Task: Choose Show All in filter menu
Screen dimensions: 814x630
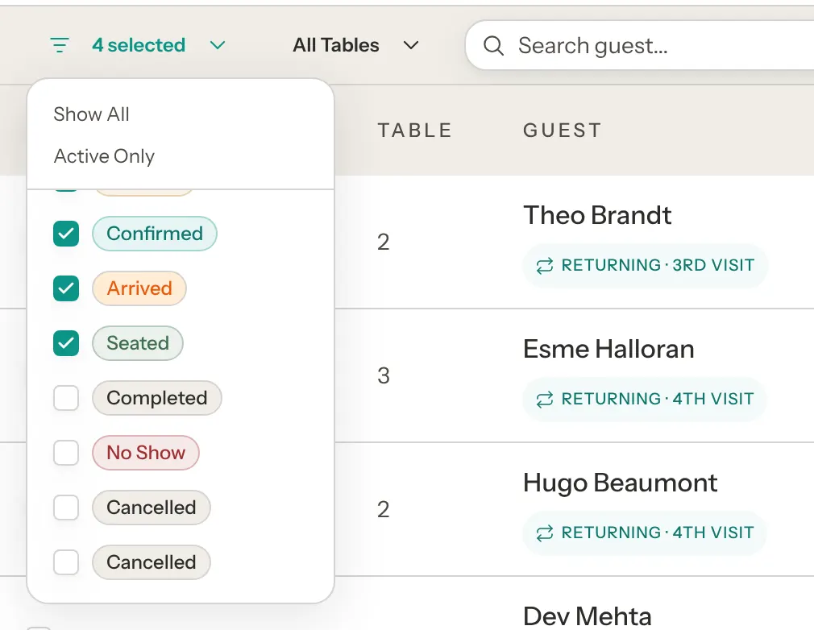Action: (x=91, y=114)
